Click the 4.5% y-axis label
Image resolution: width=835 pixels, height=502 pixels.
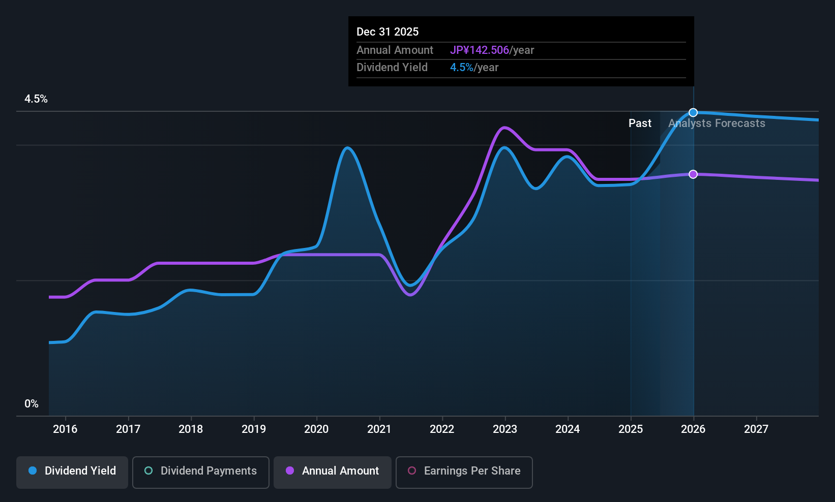pos(36,99)
